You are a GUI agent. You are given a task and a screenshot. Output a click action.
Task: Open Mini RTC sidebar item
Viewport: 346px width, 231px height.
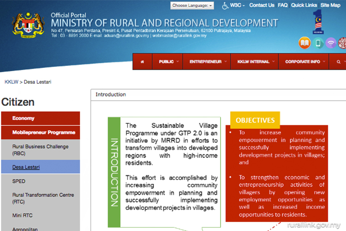point(41,215)
